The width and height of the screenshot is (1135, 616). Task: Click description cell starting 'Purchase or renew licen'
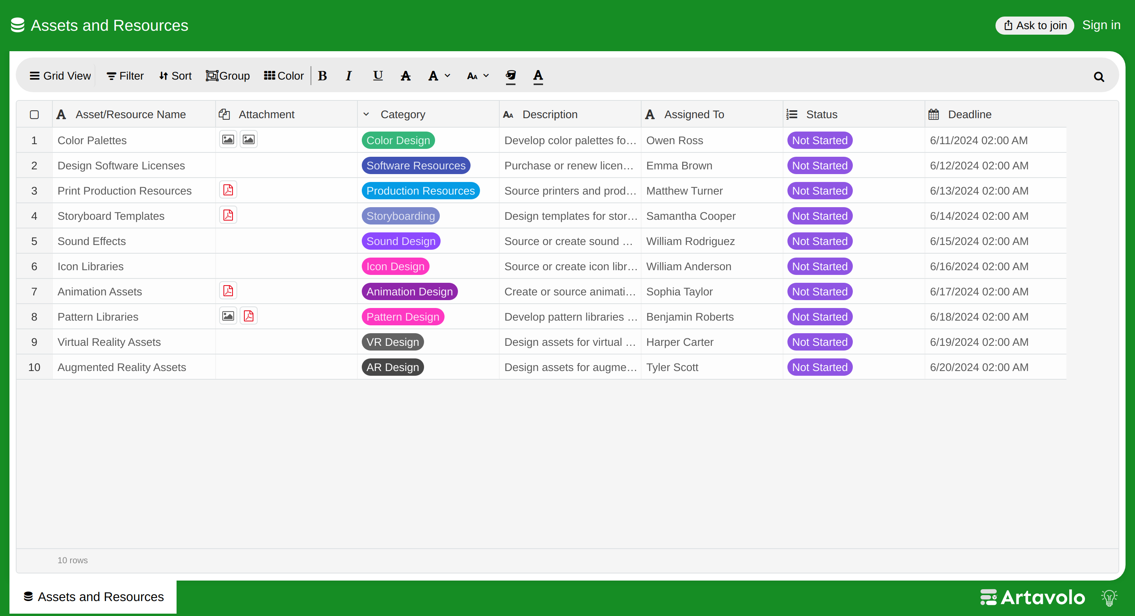[570, 165]
